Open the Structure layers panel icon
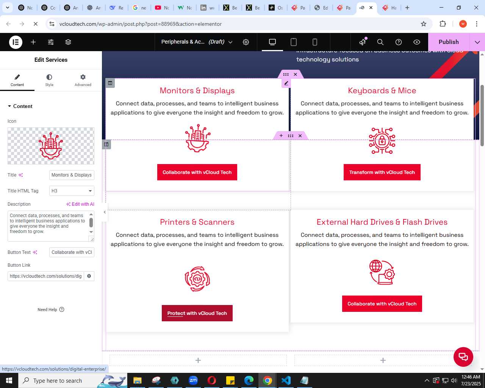485x388 pixels. point(68,42)
